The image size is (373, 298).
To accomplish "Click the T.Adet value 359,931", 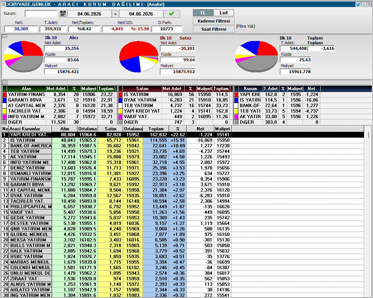I will tap(53, 29).
